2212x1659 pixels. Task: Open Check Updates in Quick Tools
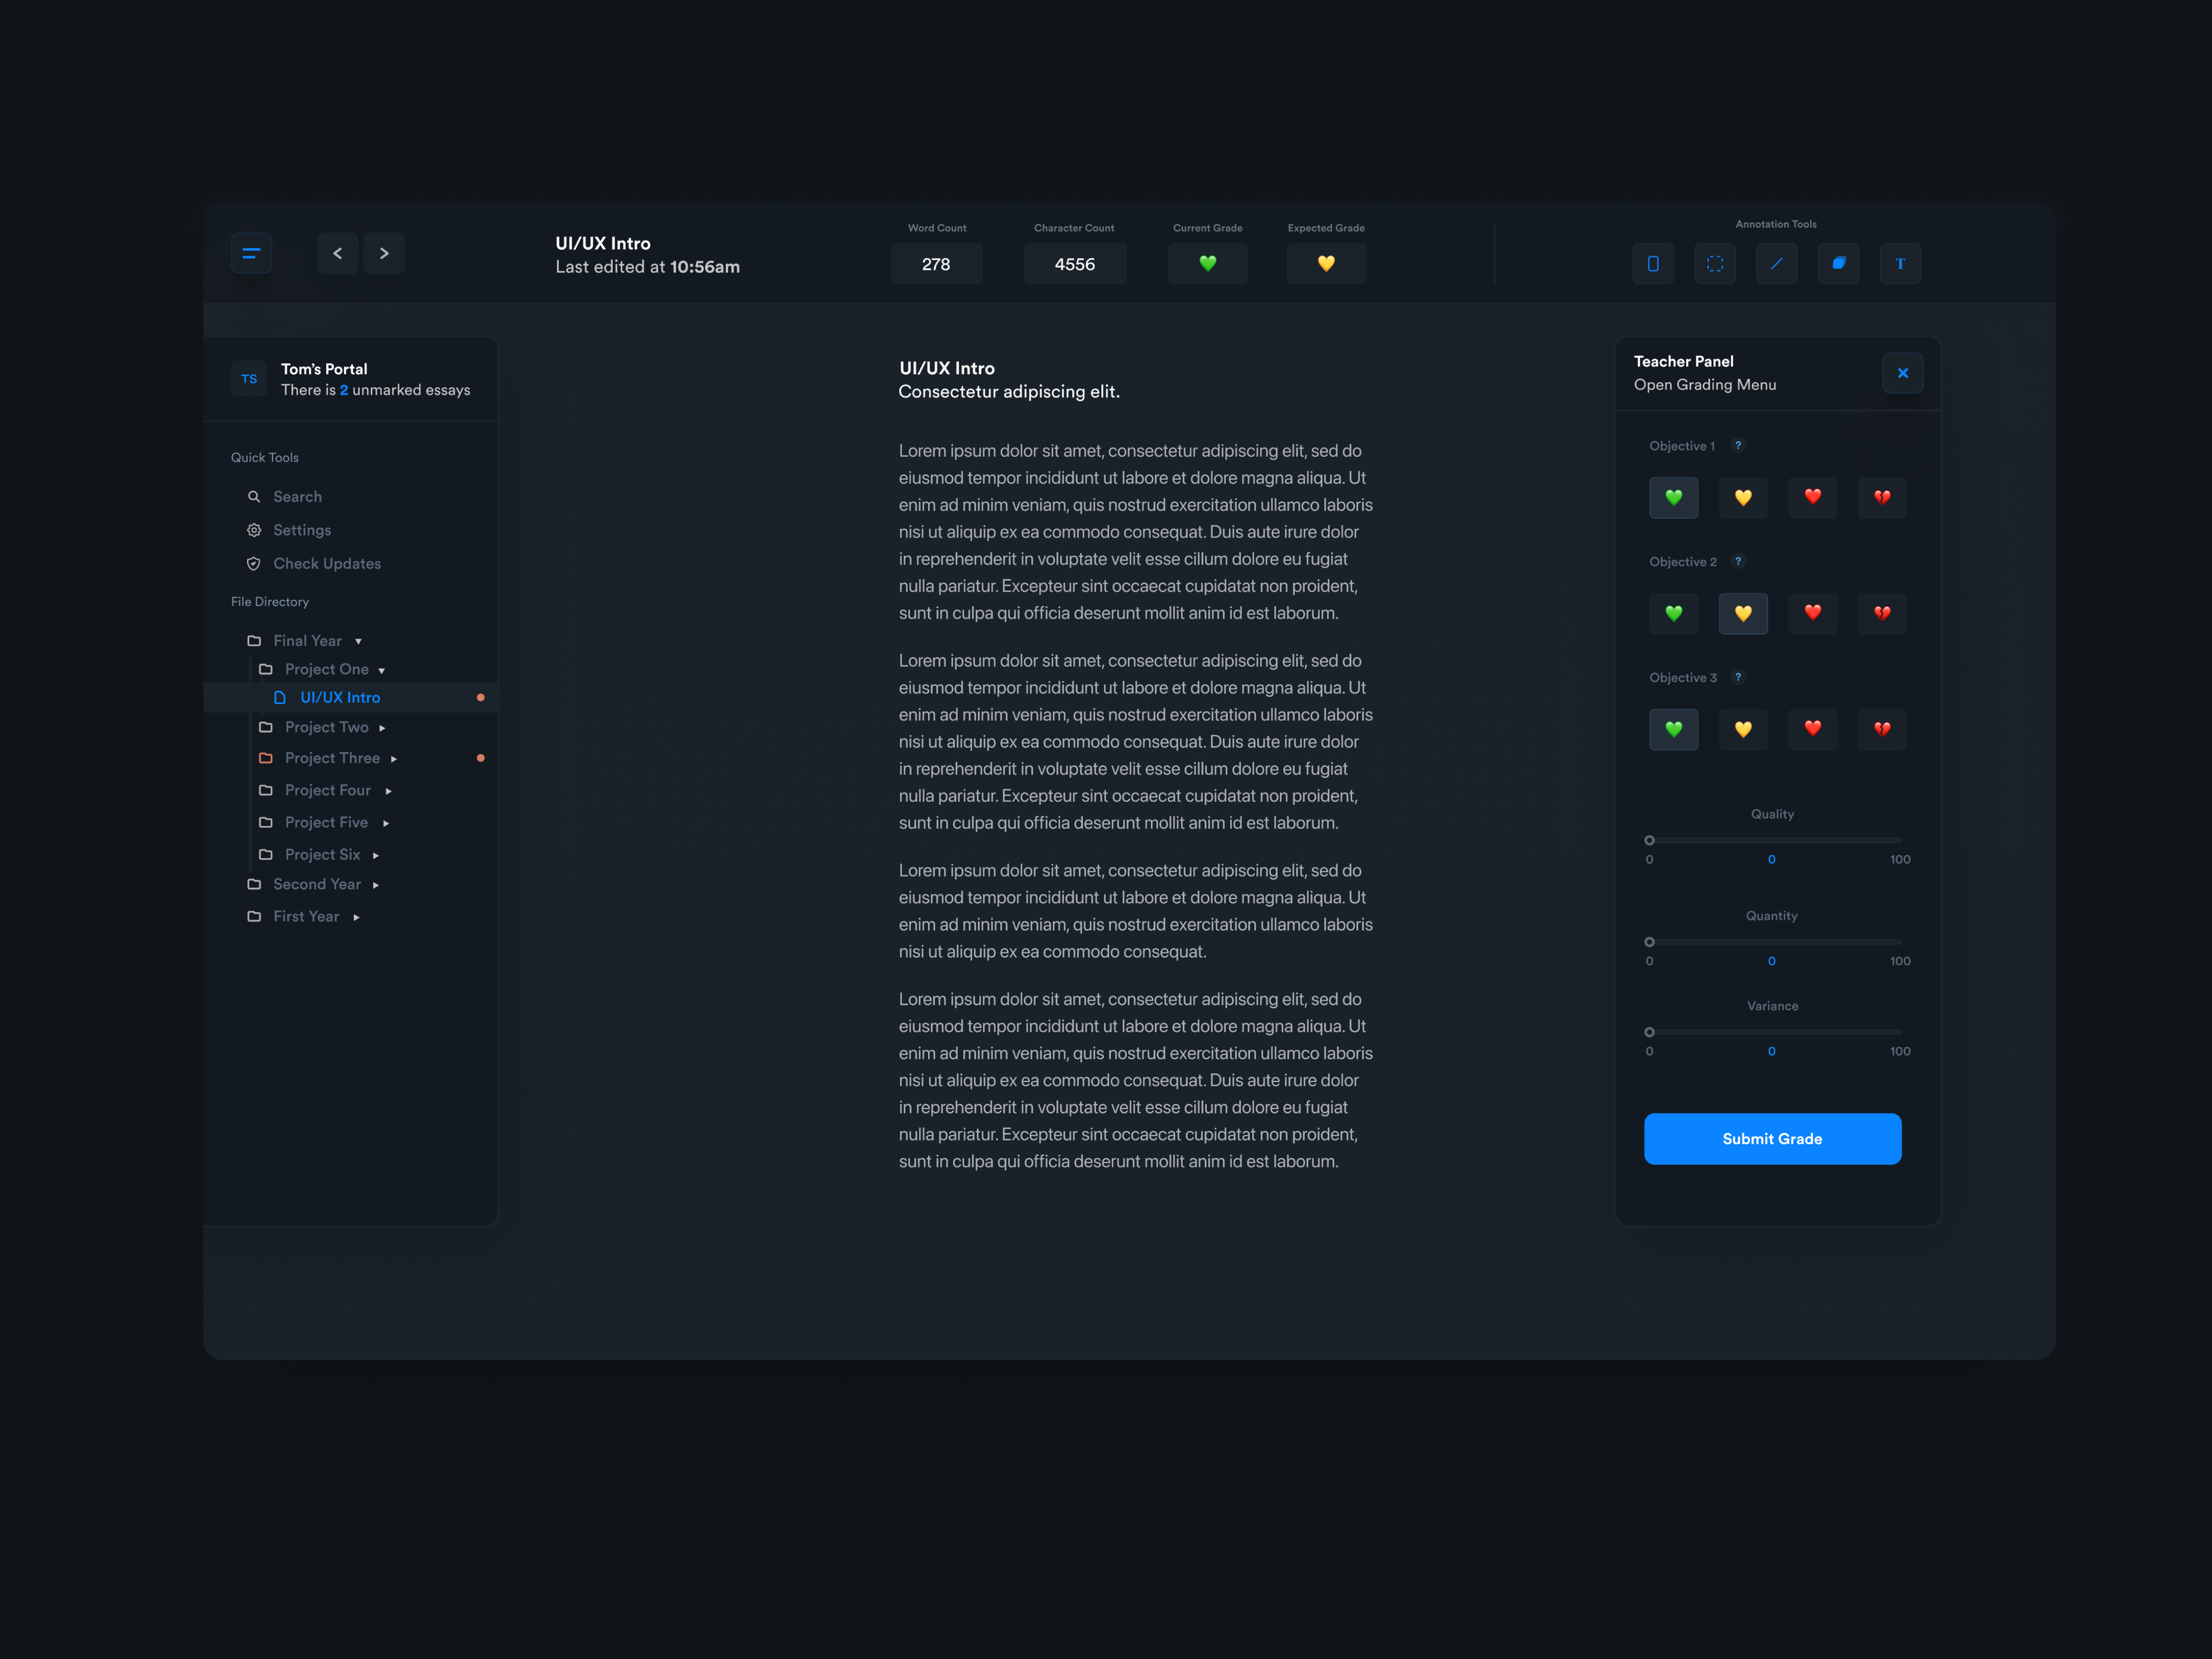click(326, 564)
